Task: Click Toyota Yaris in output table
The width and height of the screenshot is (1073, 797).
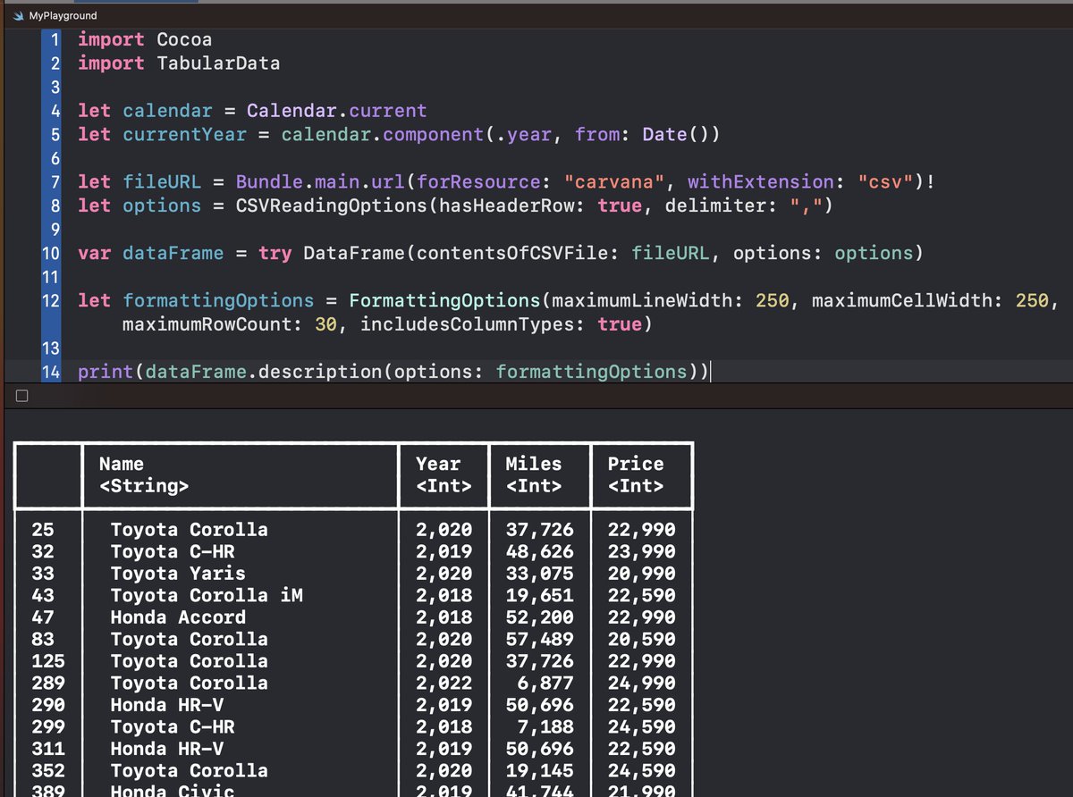Action: point(178,574)
